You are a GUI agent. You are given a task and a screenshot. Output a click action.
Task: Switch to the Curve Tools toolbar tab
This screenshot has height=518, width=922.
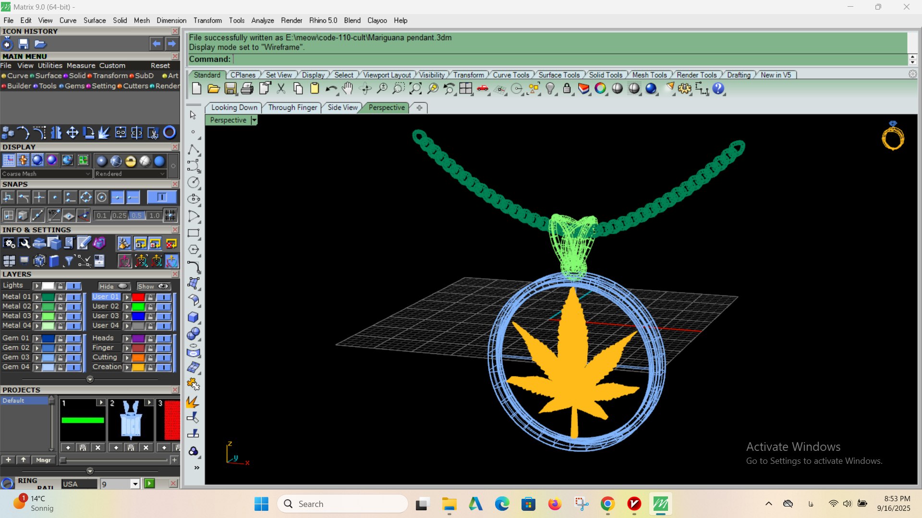511,75
